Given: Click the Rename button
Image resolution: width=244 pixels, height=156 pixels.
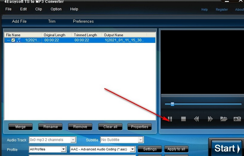Looking at the screenshot, I should click(50, 127).
